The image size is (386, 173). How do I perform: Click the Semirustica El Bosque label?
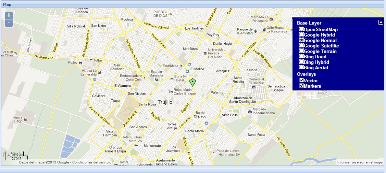pos(276,88)
